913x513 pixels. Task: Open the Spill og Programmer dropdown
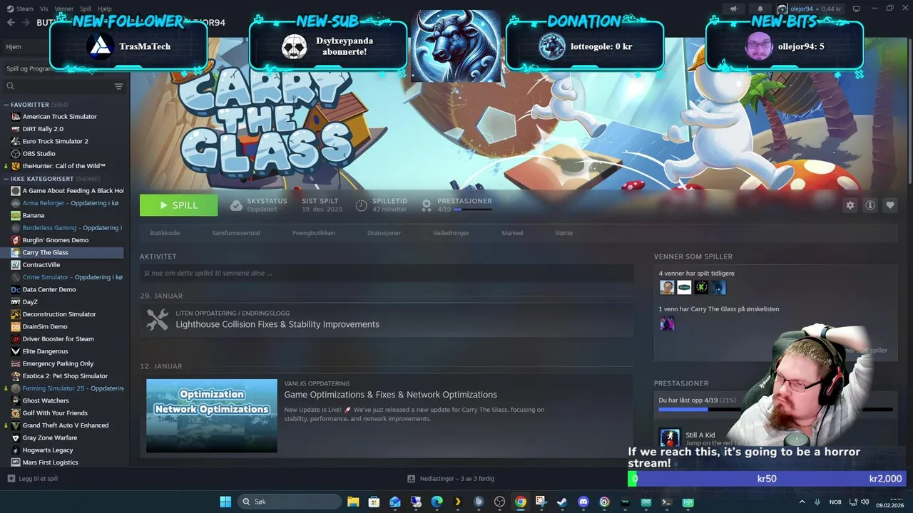tap(29, 68)
